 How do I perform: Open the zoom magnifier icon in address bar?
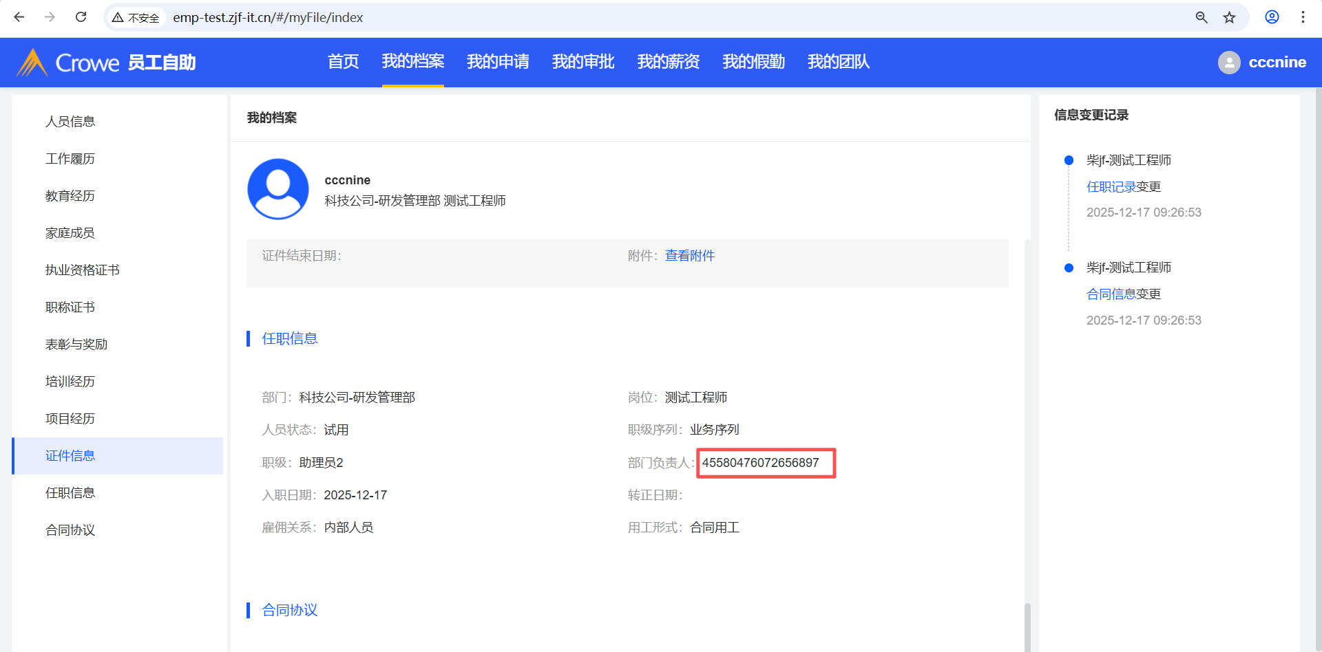pyautogui.click(x=1202, y=17)
